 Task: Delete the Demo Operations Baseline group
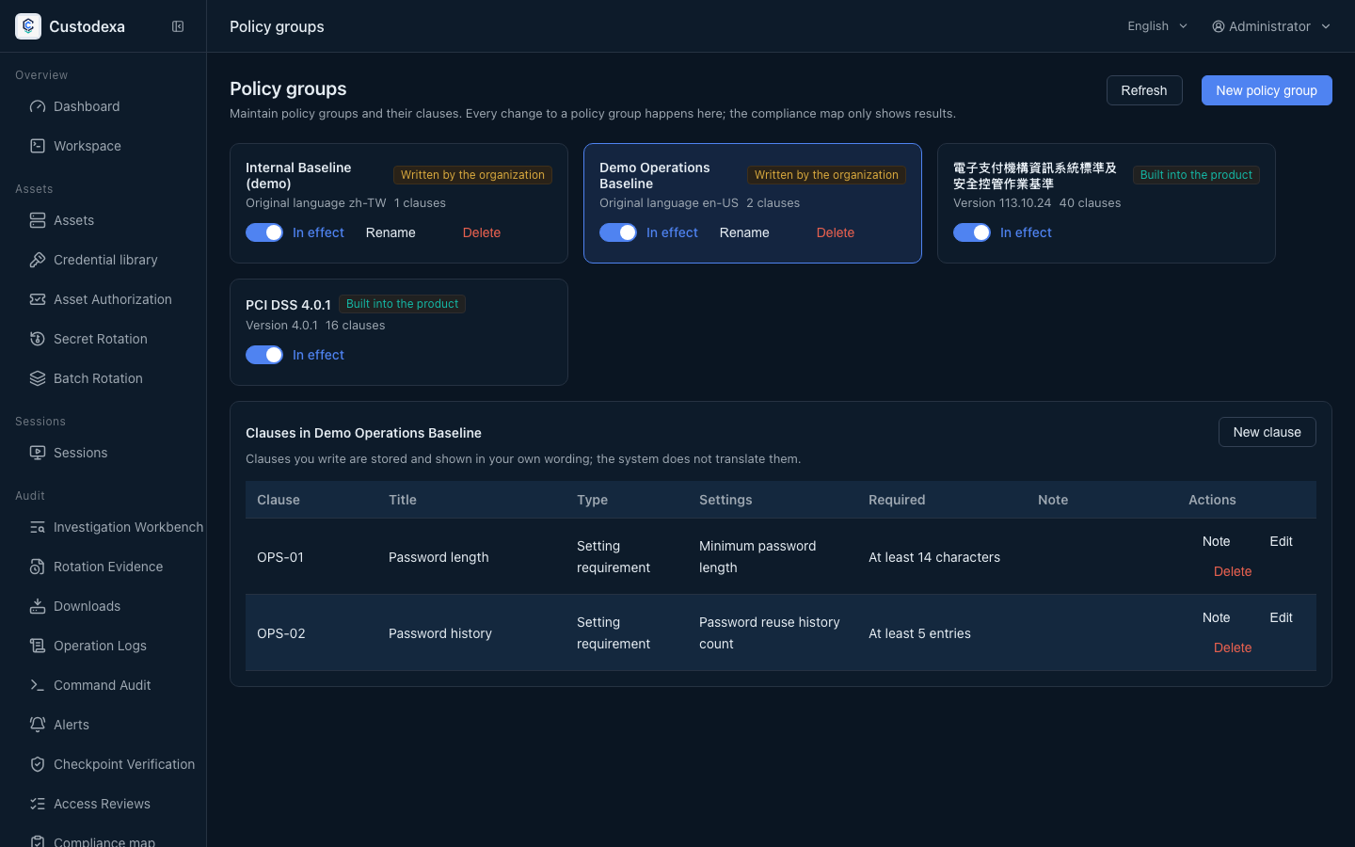pos(836,232)
